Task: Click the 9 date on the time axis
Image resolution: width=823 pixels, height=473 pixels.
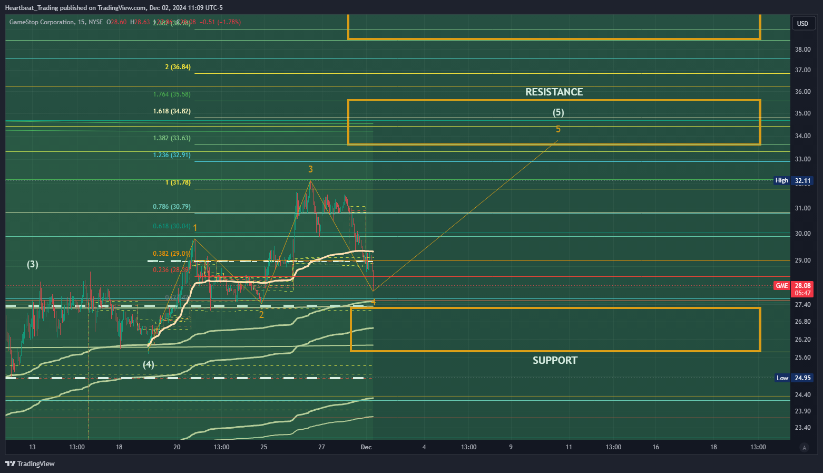Action: click(x=511, y=447)
